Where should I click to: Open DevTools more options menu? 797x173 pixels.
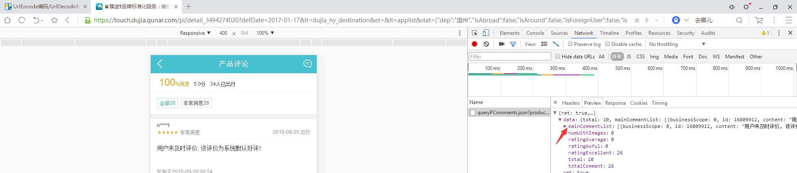click(x=779, y=33)
